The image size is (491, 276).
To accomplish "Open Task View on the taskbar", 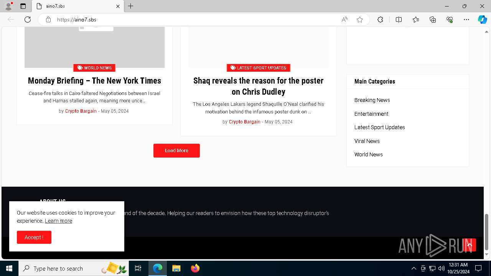I will point(138,268).
